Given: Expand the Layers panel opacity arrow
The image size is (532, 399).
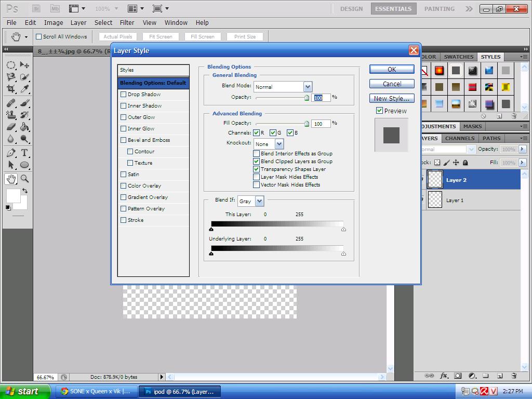Looking at the screenshot, I should tap(523, 149).
